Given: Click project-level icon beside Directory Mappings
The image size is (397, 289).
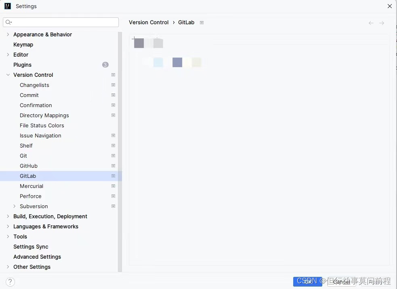Looking at the screenshot, I should coord(113,116).
